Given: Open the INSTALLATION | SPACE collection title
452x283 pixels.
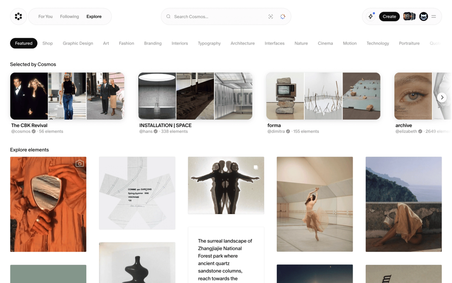Looking at the screenshot, I should coord(166,125).
